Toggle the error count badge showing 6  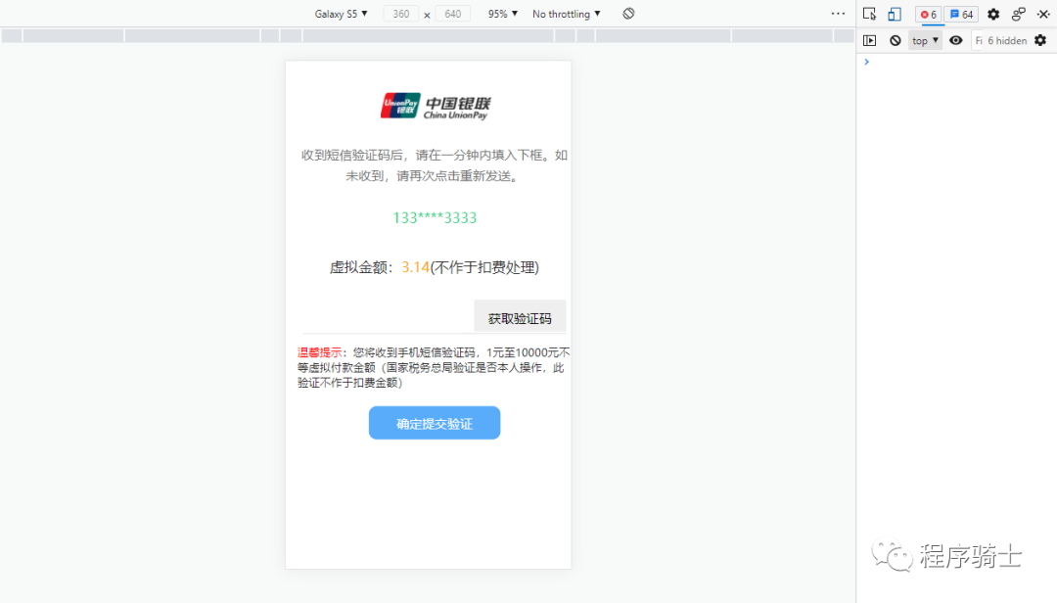(x=928, y=14)
